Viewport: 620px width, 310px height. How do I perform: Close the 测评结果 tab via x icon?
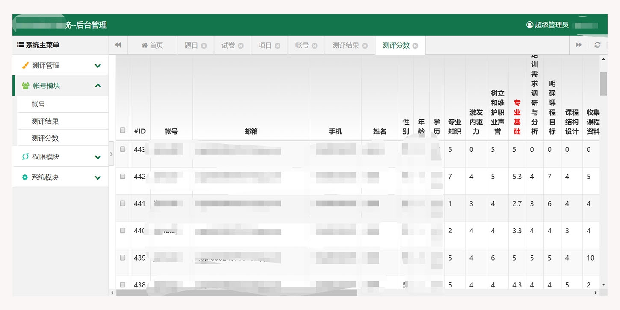365,46
